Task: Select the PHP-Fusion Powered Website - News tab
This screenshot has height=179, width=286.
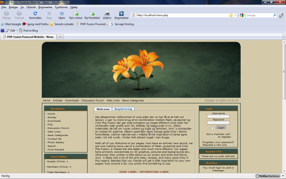Action: click(29, 37)
